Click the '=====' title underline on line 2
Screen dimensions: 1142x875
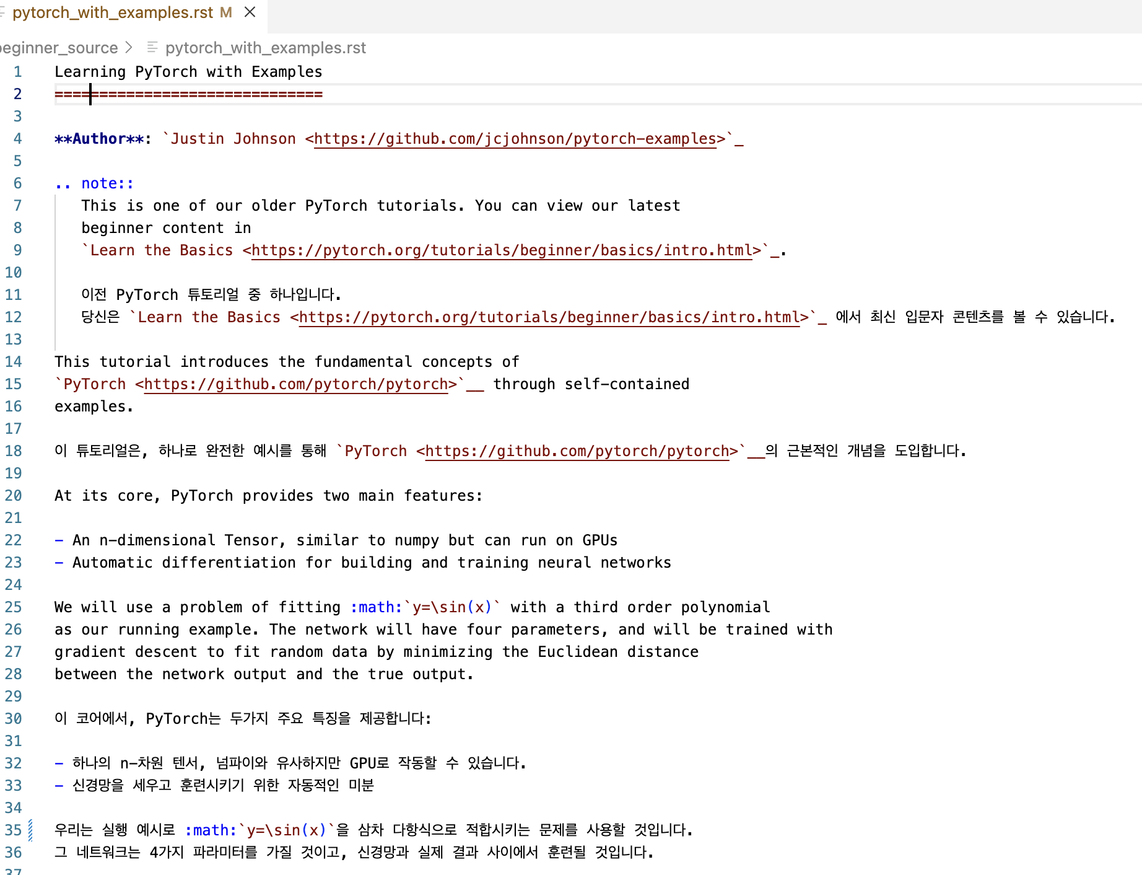[x=188, y=94]
